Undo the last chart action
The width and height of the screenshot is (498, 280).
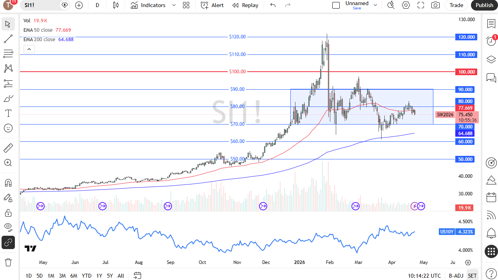pyautogui.click(x=273, y=5)
